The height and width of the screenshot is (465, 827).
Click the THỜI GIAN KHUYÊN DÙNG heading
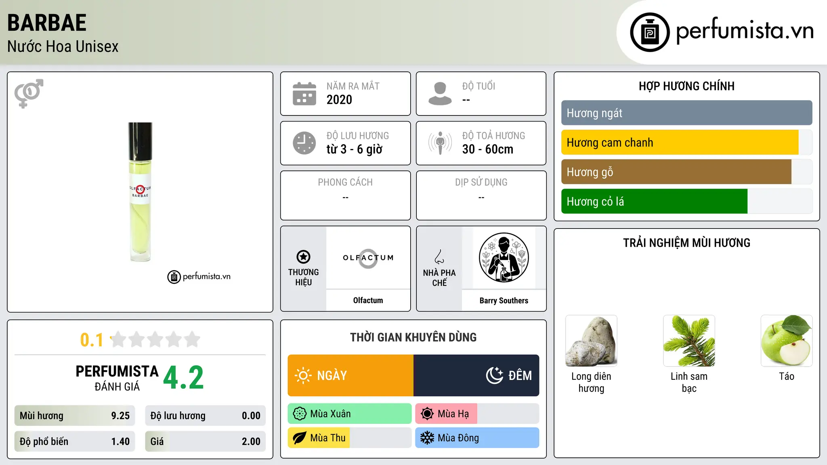tap(413, 337)
